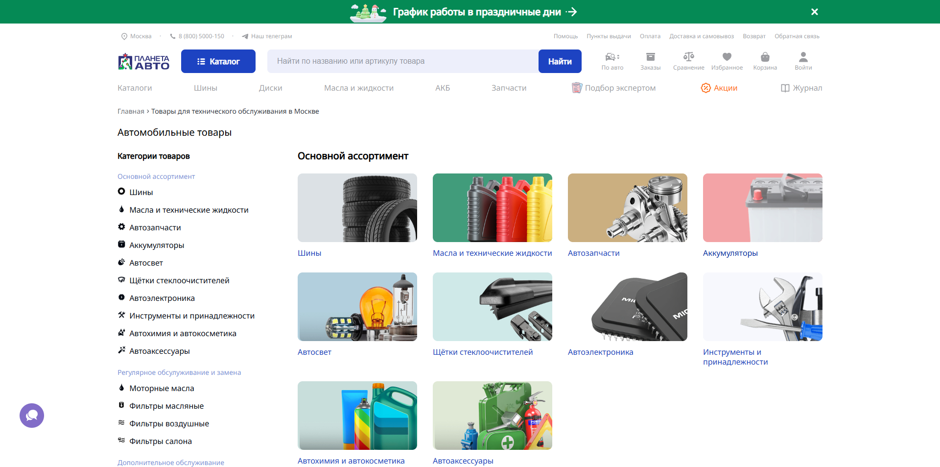Open the АКБ menu item
The height and width of the screenshot is (467, 940).
pos(443,88)
